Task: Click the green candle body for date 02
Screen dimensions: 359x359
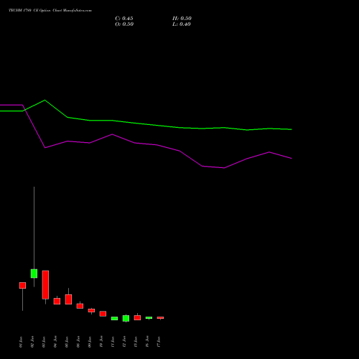Action: pyautogui.click(x=34, y=274)
